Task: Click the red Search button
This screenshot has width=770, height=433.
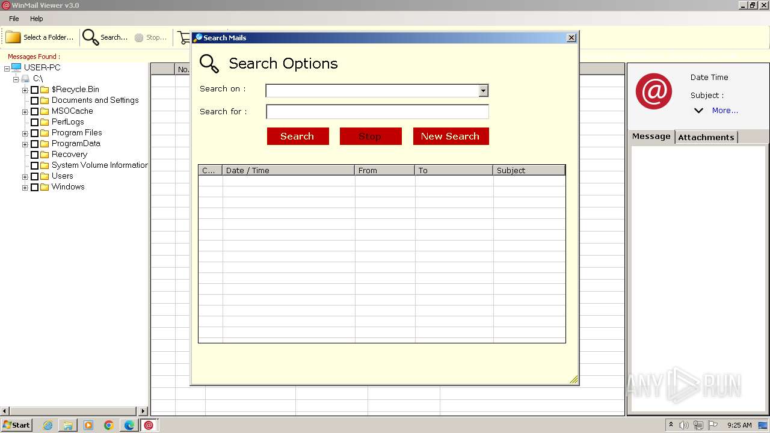Action: click(x=298, y=136)
